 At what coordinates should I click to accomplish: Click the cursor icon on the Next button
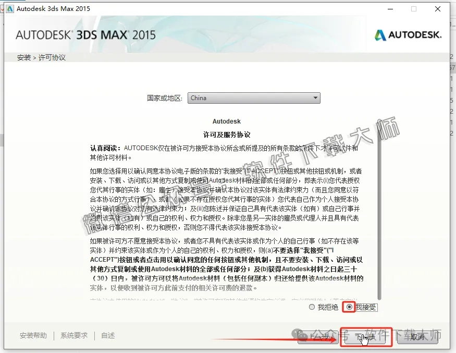(x=365, y=340)
